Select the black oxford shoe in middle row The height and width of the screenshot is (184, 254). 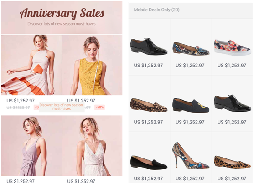coord(233,103)
